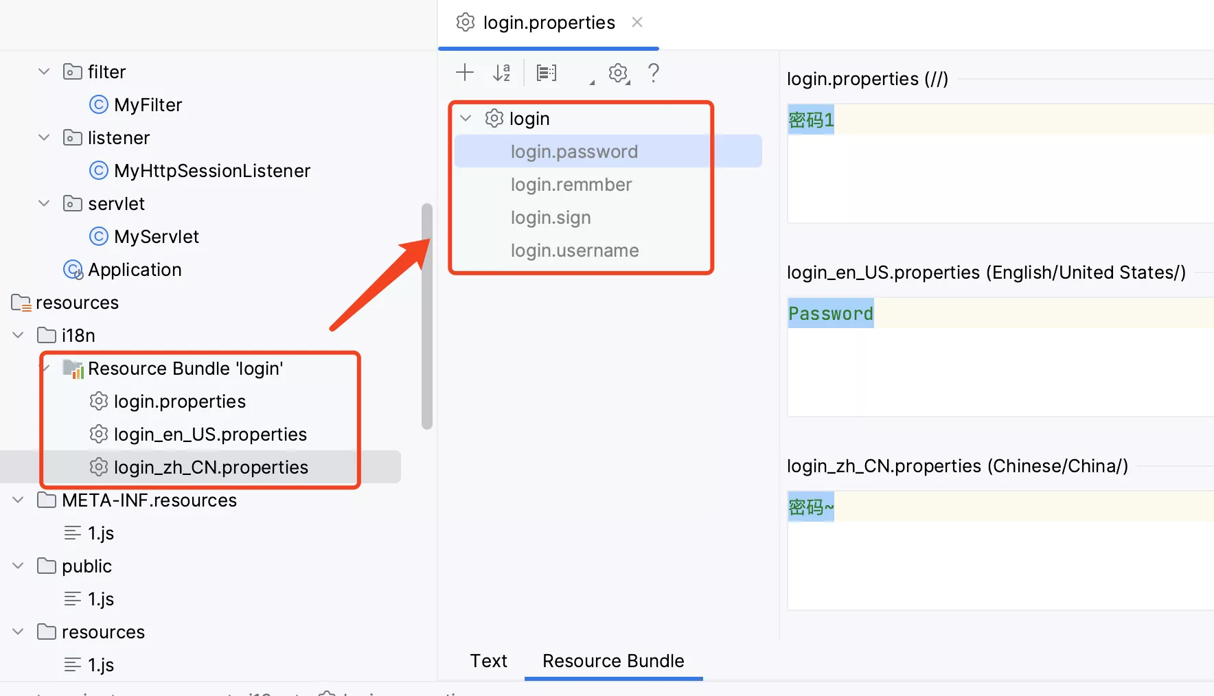
Task: Click the login.properties (//) section label
Action: pyautogui.click(x=867, y=79)
